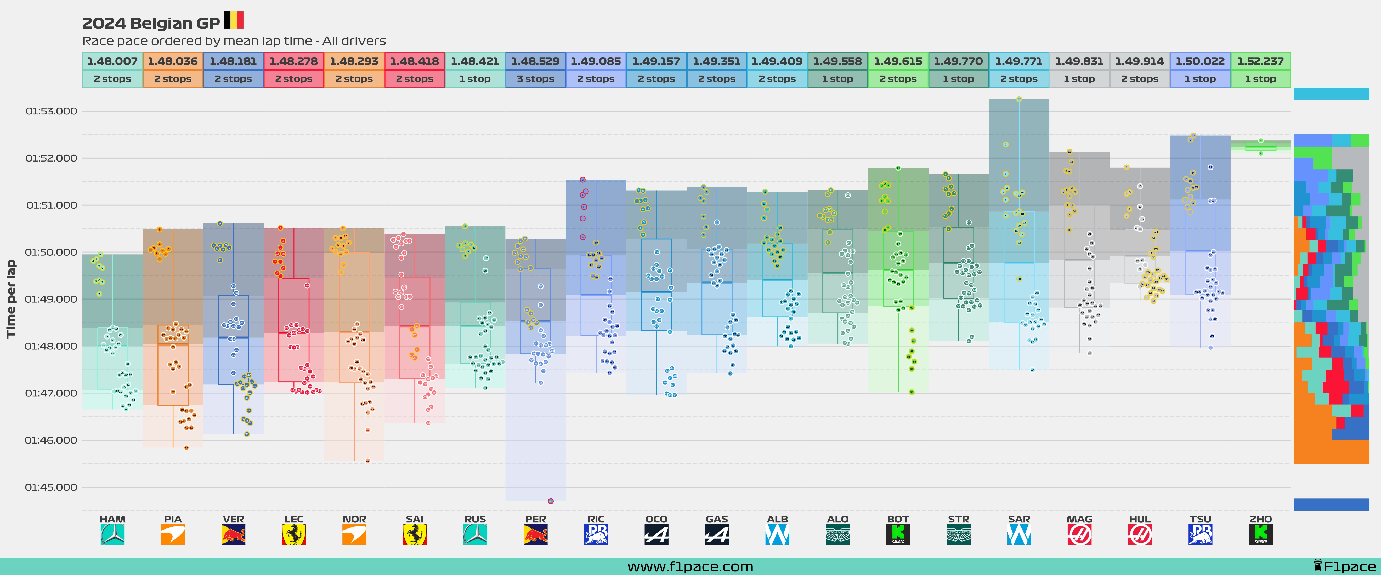Click the F1pace cup logo in footer
1381x575 pixels.
[x=1317, y=566]
